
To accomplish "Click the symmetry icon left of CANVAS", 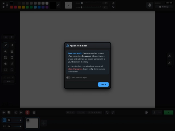I will point(150,5).
